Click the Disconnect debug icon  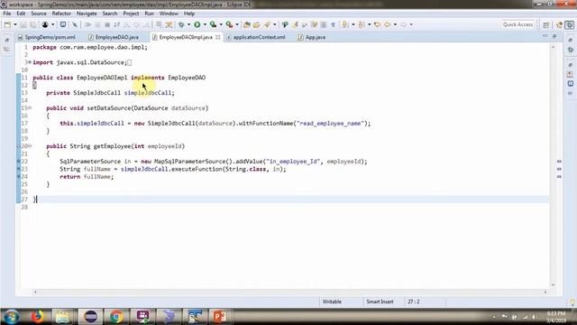116,24
